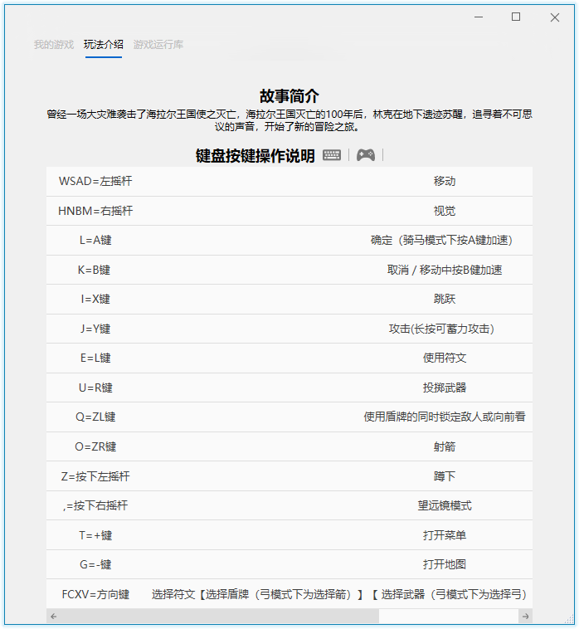Minimize the window
Viewport: 579px width, 629px height.
[478, 17]
